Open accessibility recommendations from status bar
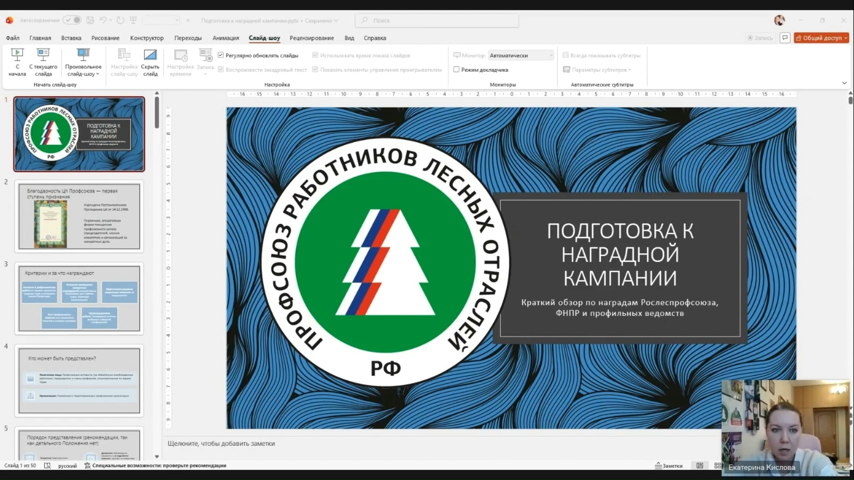 coord(157,465)
